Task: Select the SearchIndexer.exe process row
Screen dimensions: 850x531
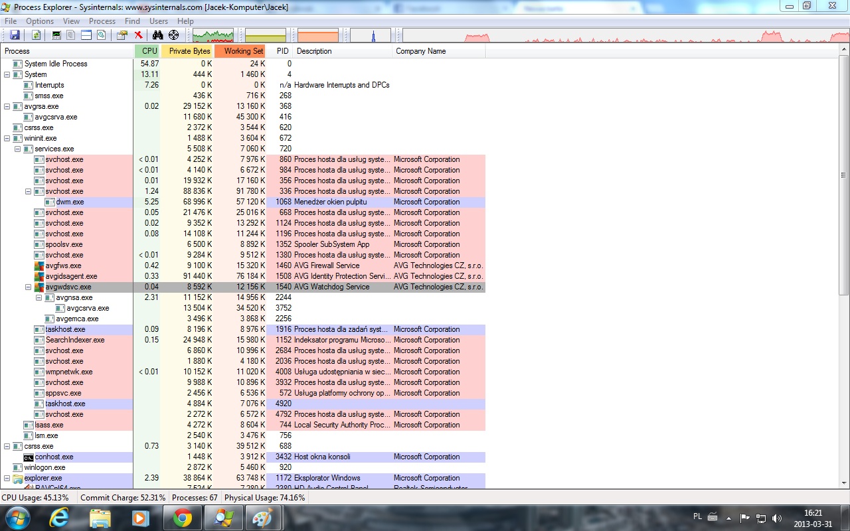Action: pyautogui.click(x=243, y=340)
